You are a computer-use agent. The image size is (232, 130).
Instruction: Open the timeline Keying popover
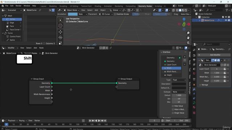pyautogui.click(x=22, y=121)
